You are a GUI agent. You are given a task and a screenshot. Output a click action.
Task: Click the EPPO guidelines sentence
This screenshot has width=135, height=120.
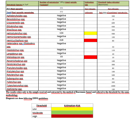(x=27, y=98)
